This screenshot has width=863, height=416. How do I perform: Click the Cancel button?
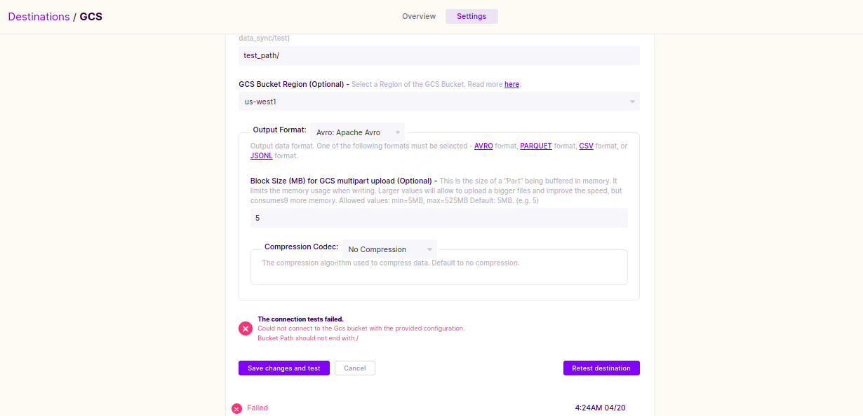(x=354, y=368)
